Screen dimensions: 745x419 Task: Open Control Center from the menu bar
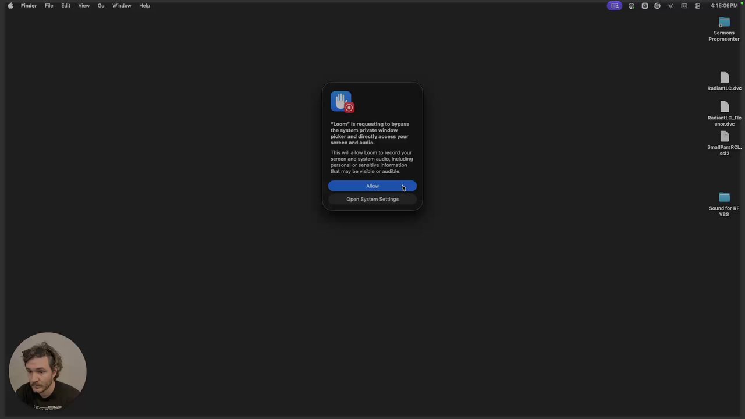point(698,6)
